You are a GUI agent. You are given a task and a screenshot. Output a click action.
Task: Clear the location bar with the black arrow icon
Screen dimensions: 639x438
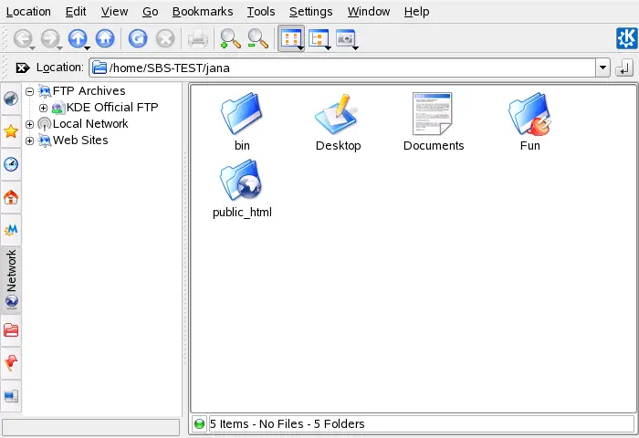(x=22, y=68)
